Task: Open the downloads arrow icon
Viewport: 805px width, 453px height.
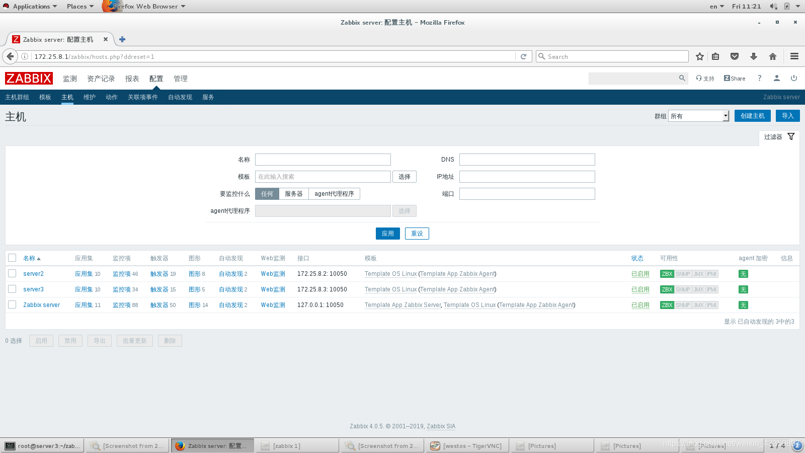Action: pyautogui.click(x=754, y=56)
